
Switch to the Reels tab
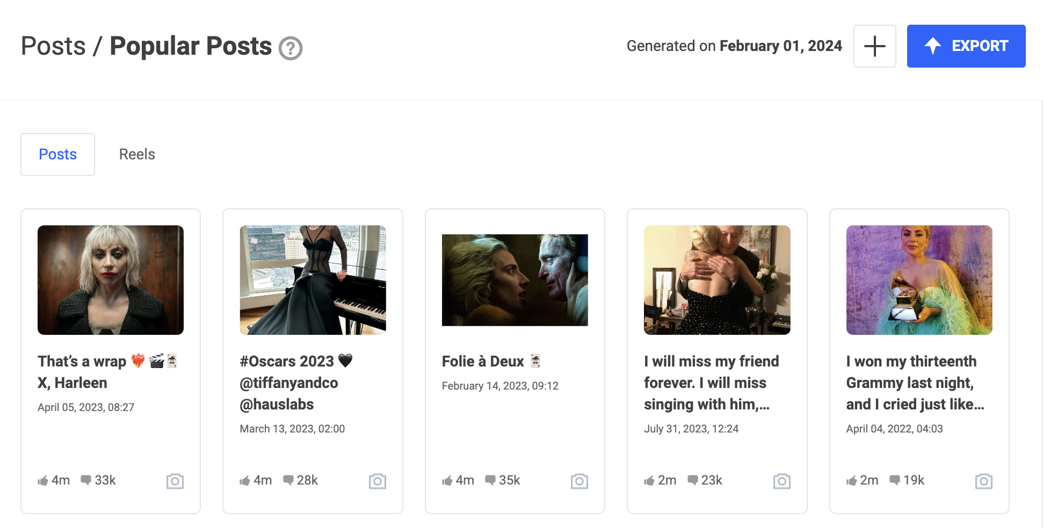137,155
